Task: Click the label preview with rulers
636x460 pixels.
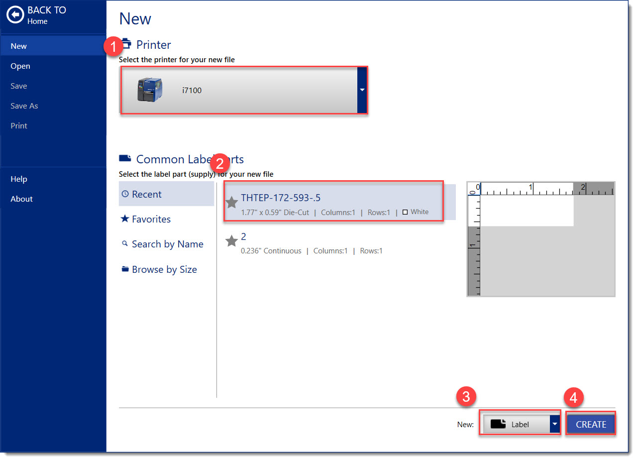Action: point(540,239)
